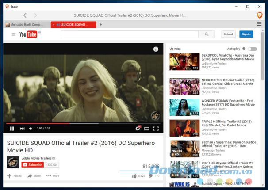Click the search magnifier button
The height and width of the screenshot is (190, 268).
click(207, 34)
